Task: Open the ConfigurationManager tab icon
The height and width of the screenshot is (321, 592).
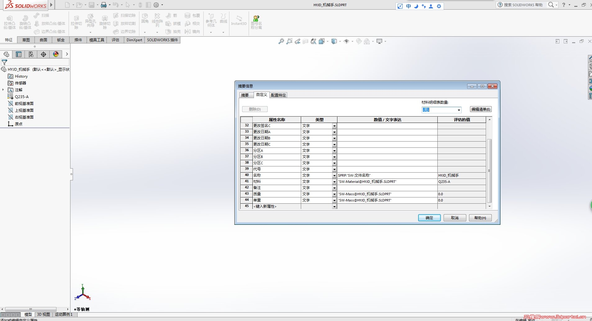Action: coord(31,54)
